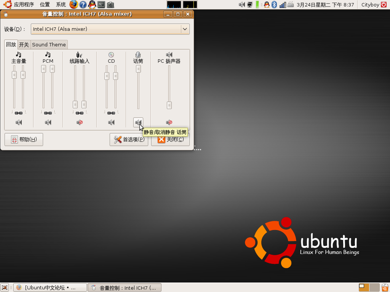Unlock 主音量 left/right channel link
The image size is (390, 292).
(x=19, y=113)
